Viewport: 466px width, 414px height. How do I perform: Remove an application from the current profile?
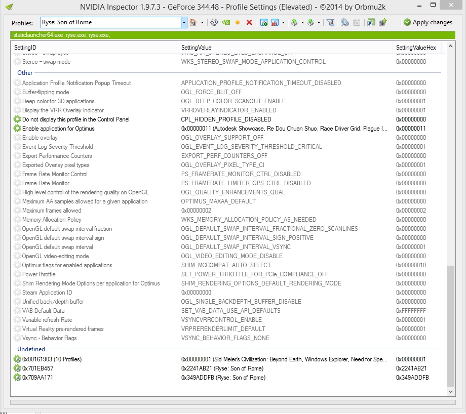point(275,22)
